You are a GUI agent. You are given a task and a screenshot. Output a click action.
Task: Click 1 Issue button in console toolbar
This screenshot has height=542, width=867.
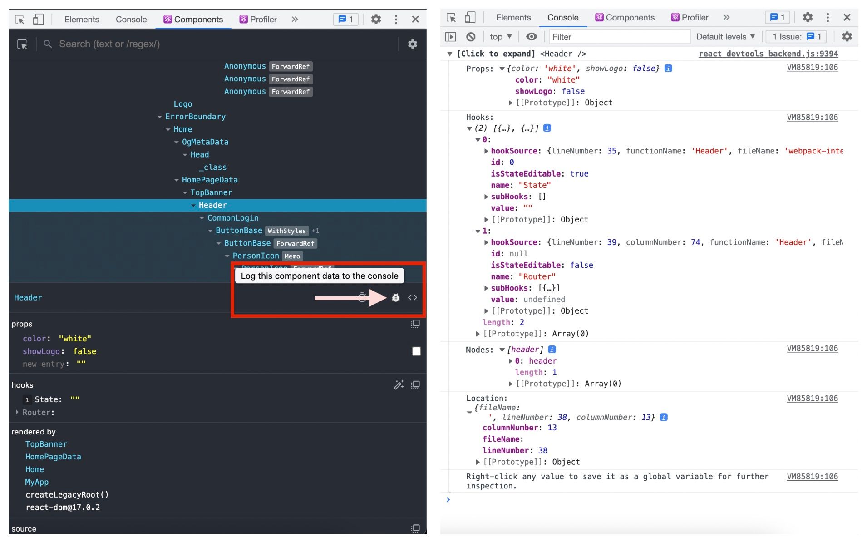click(x=797, y=37)
